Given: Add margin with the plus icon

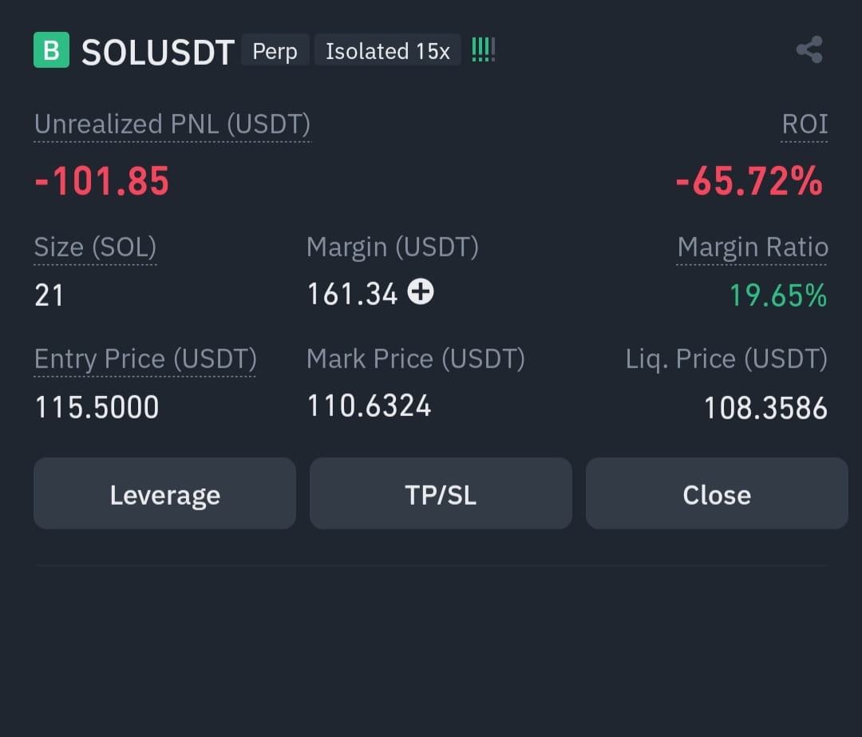Looking at the screenshot, I should [421, 291].
